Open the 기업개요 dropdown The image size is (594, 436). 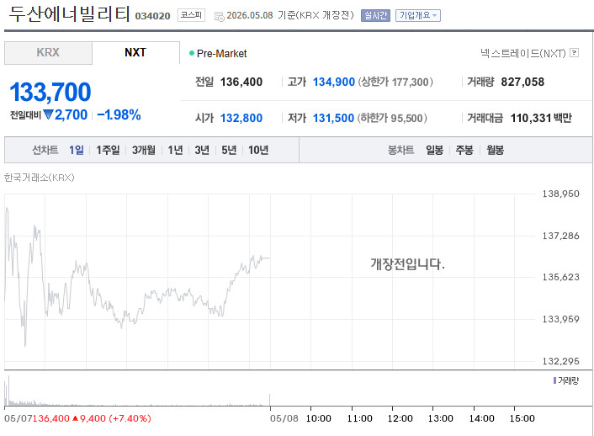click(418, 15)
